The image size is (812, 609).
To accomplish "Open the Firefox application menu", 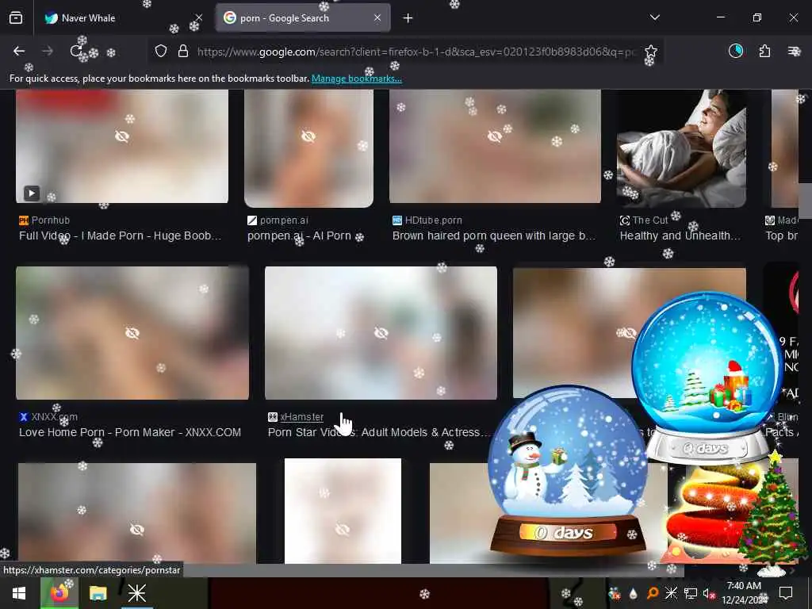I will coord(793,51).
